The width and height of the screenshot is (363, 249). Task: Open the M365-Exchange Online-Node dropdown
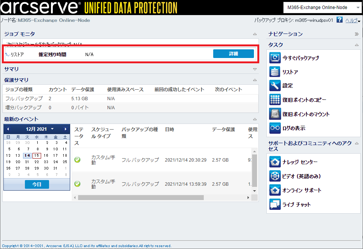pos(322,8)
